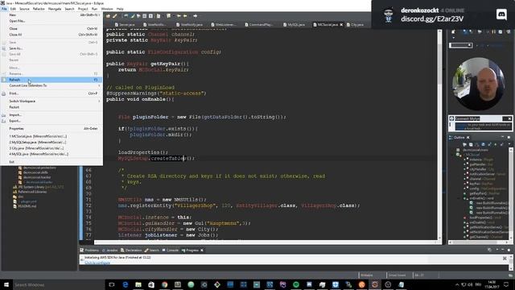Open the Help menu
The height and width of the screenshot is (290, 515).
click(x=120, y=9)
